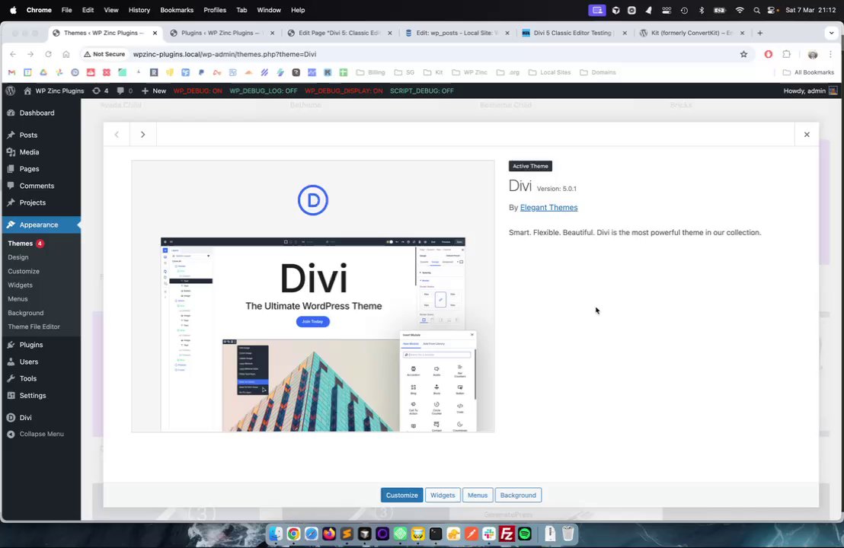Select the Appearance menu
844x548 pixels.
[40, 225]
